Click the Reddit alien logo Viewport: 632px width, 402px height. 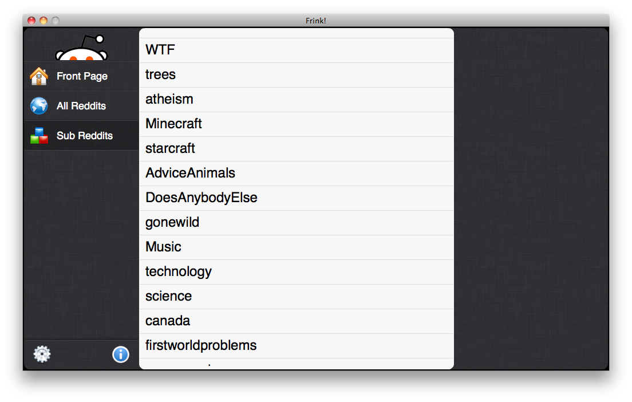tap(82, 48)
